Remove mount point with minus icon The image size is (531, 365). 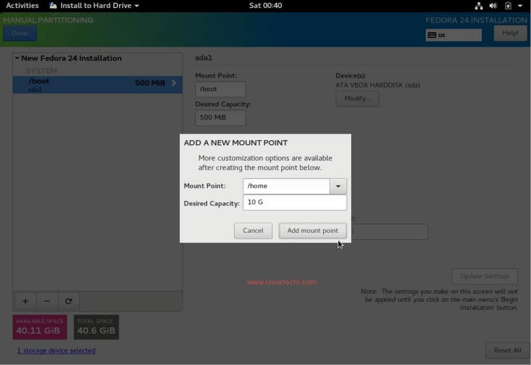coord(47,301)
